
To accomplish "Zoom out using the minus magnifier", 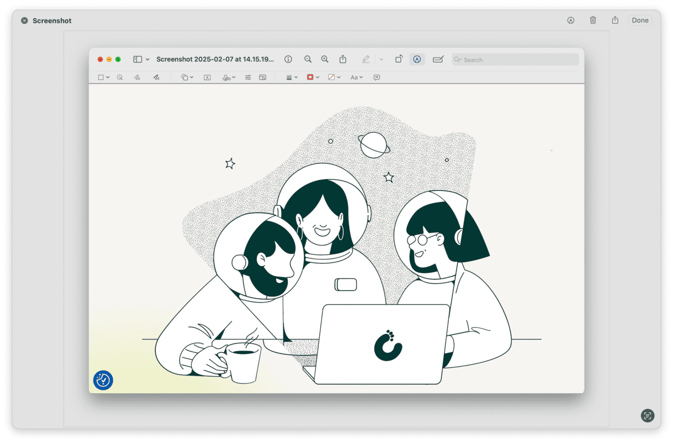I will click(x=308, y=59).
